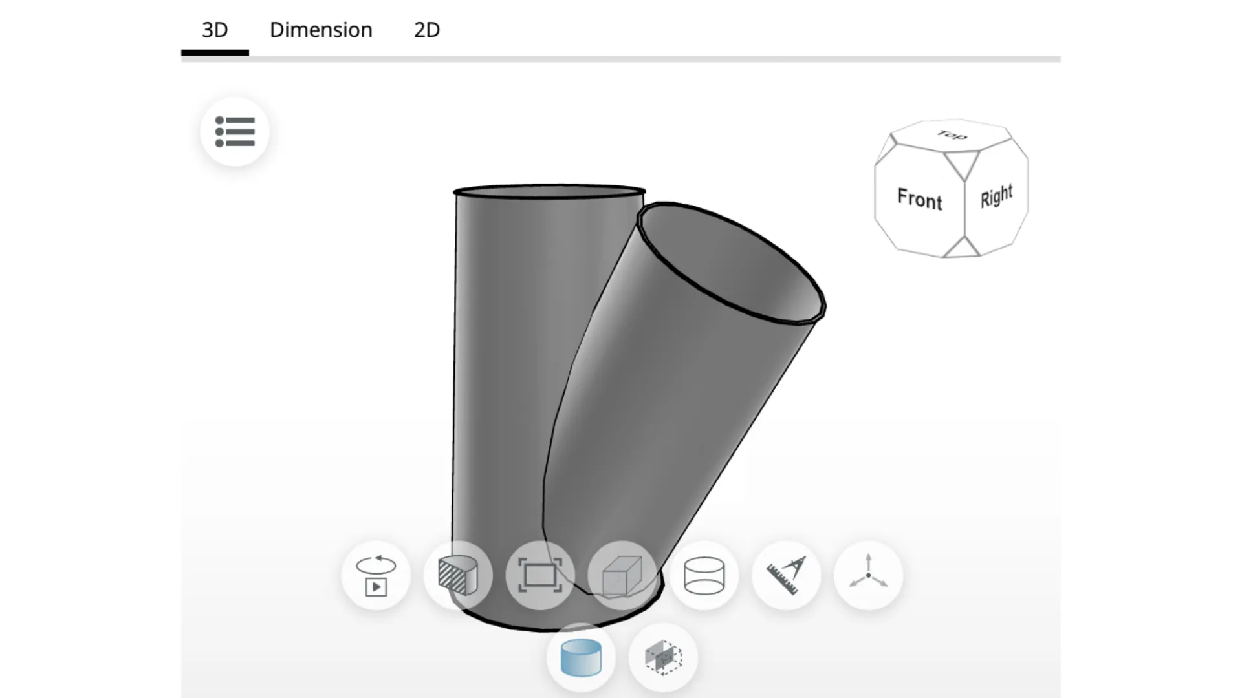Toggle the dashed section planes icon
Viewport: 1242px width, 698px height.
[663, 657]
